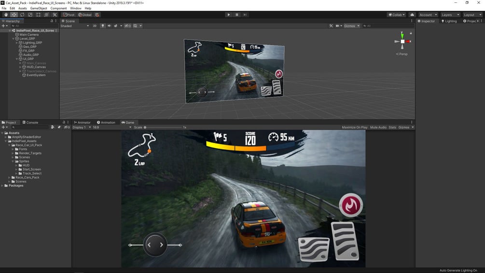Switch to the Inspector tab
The image size is (485, 273).
(426, 21)
